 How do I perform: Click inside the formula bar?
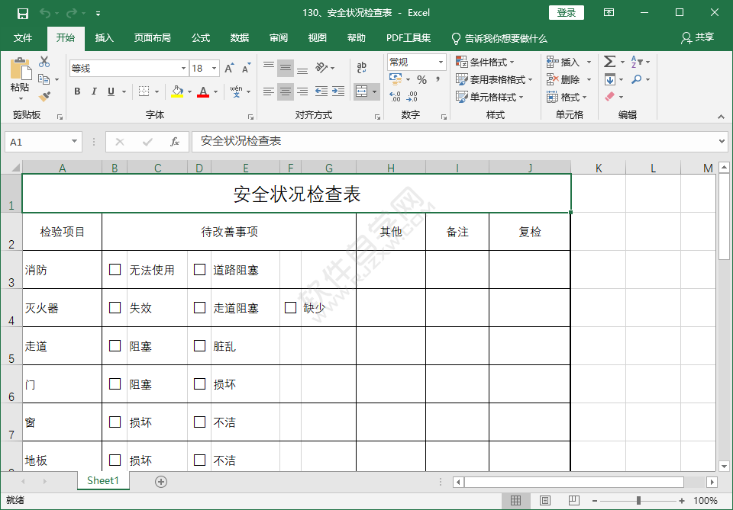click(x=382, y=141)
